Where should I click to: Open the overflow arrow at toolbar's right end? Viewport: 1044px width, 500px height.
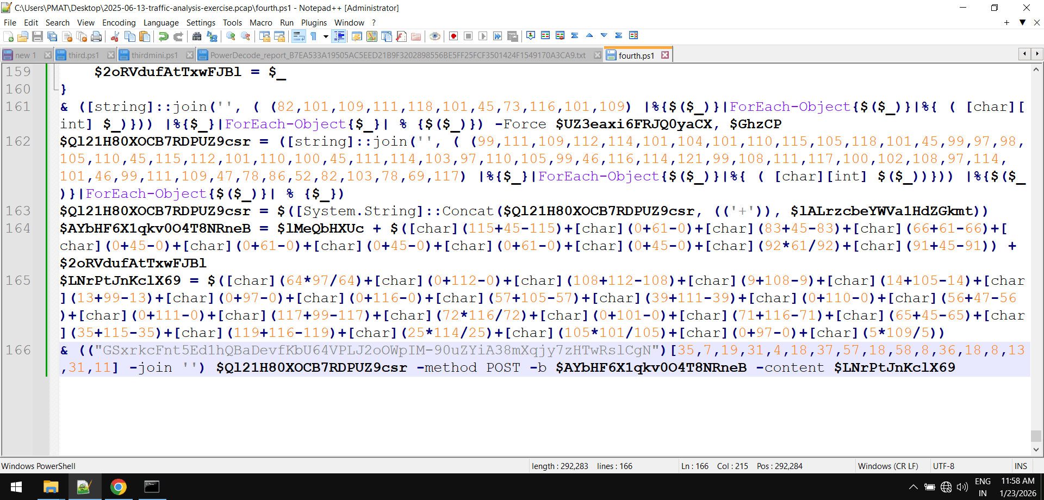point(1023,23)
